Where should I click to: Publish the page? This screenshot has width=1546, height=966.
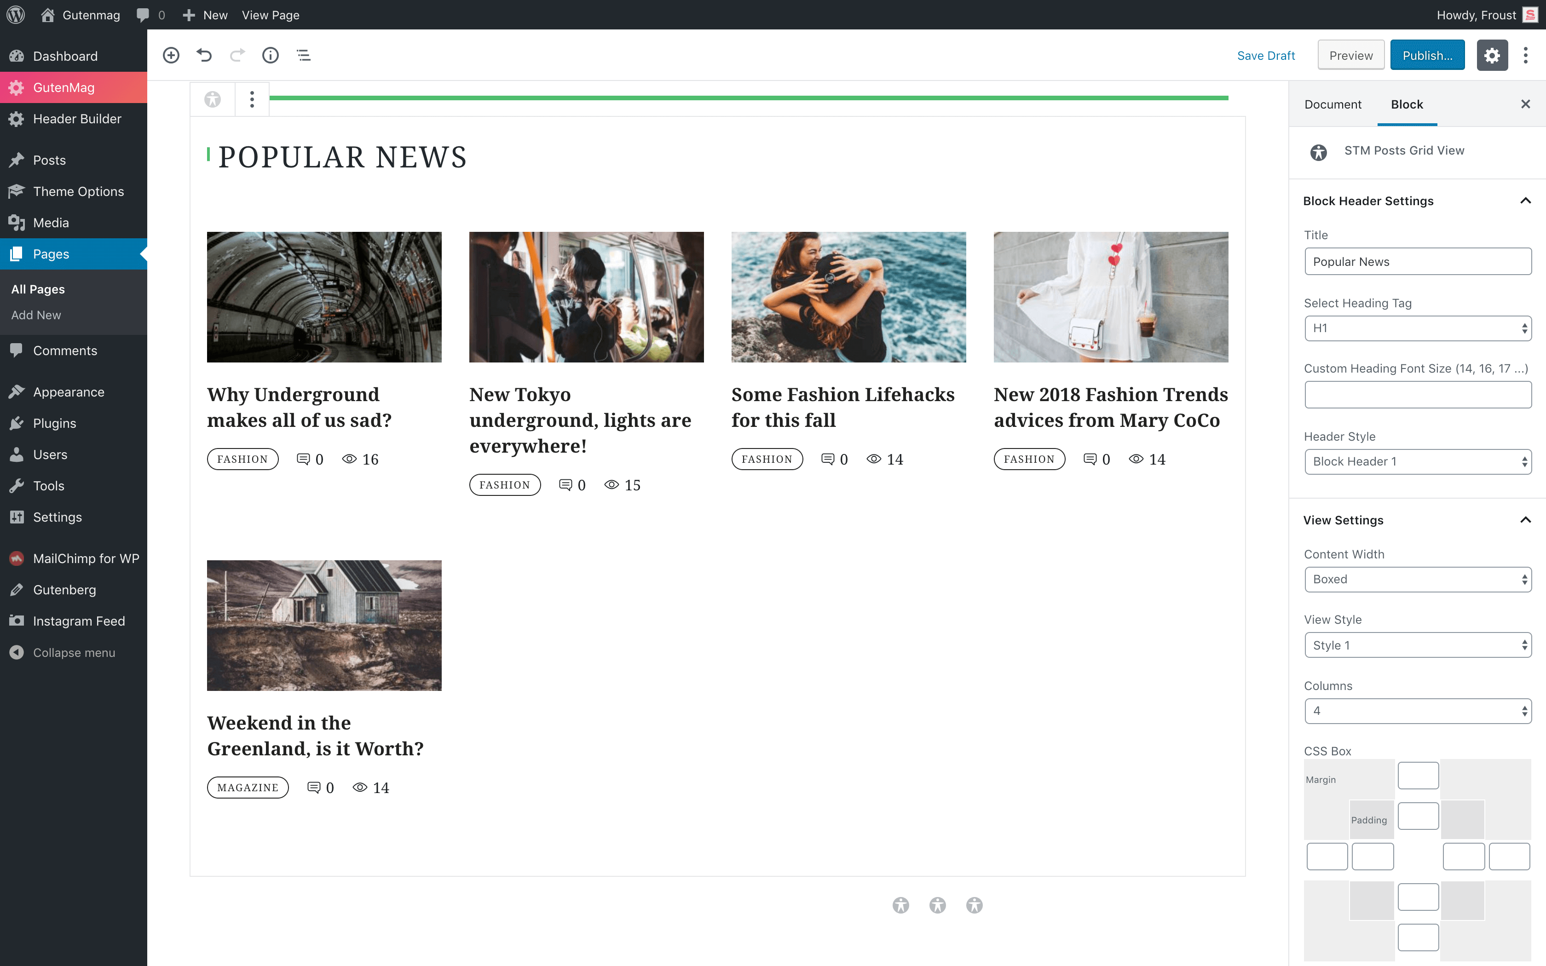coord(1427,55)
